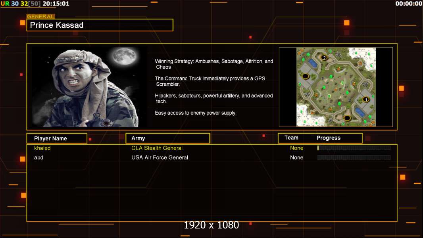Click GLA Stealth General army text

157,148
